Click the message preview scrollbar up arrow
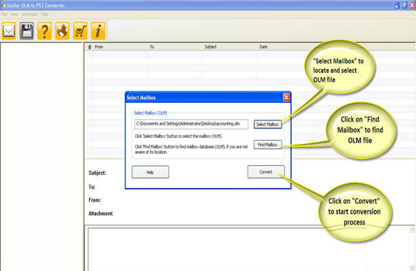This screenshot has width=416, height=271. click(411, 229)
